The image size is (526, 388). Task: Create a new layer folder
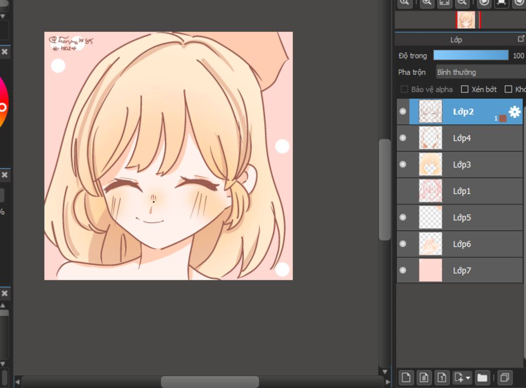482,378
